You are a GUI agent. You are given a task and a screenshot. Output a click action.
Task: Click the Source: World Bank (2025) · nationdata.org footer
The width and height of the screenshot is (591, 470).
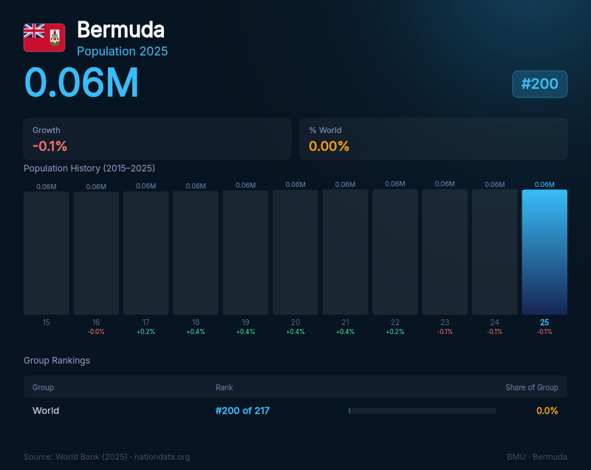tap(106, 457)
